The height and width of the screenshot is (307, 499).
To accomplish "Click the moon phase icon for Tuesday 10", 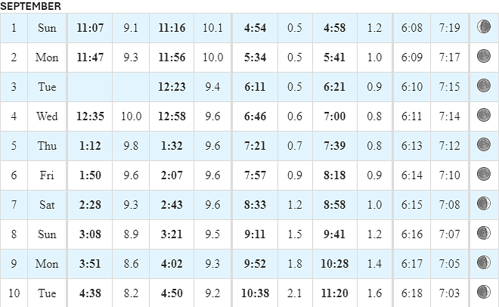I will point(483,292).
